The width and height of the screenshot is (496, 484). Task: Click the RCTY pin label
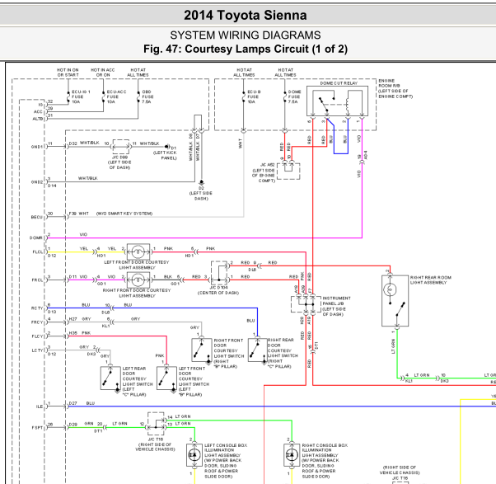click(x=37, y=308)
